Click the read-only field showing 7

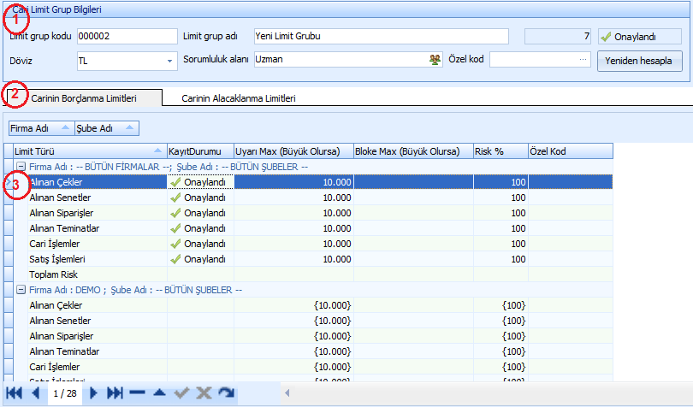pyautogui.click(x=558, y=36)
